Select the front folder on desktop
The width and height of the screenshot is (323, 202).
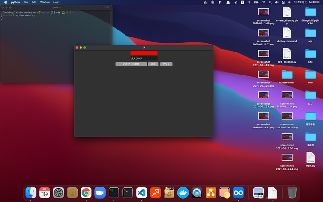310,75
